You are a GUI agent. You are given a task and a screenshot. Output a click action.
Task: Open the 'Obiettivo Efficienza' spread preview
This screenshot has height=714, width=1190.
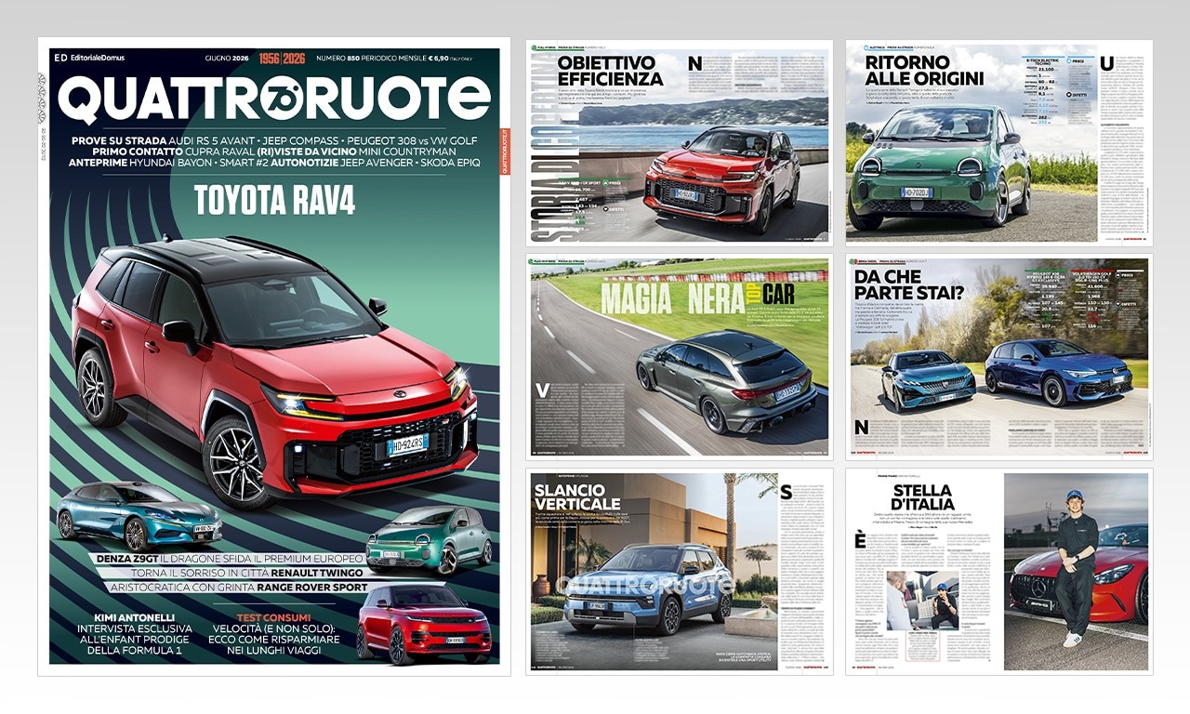679,142
